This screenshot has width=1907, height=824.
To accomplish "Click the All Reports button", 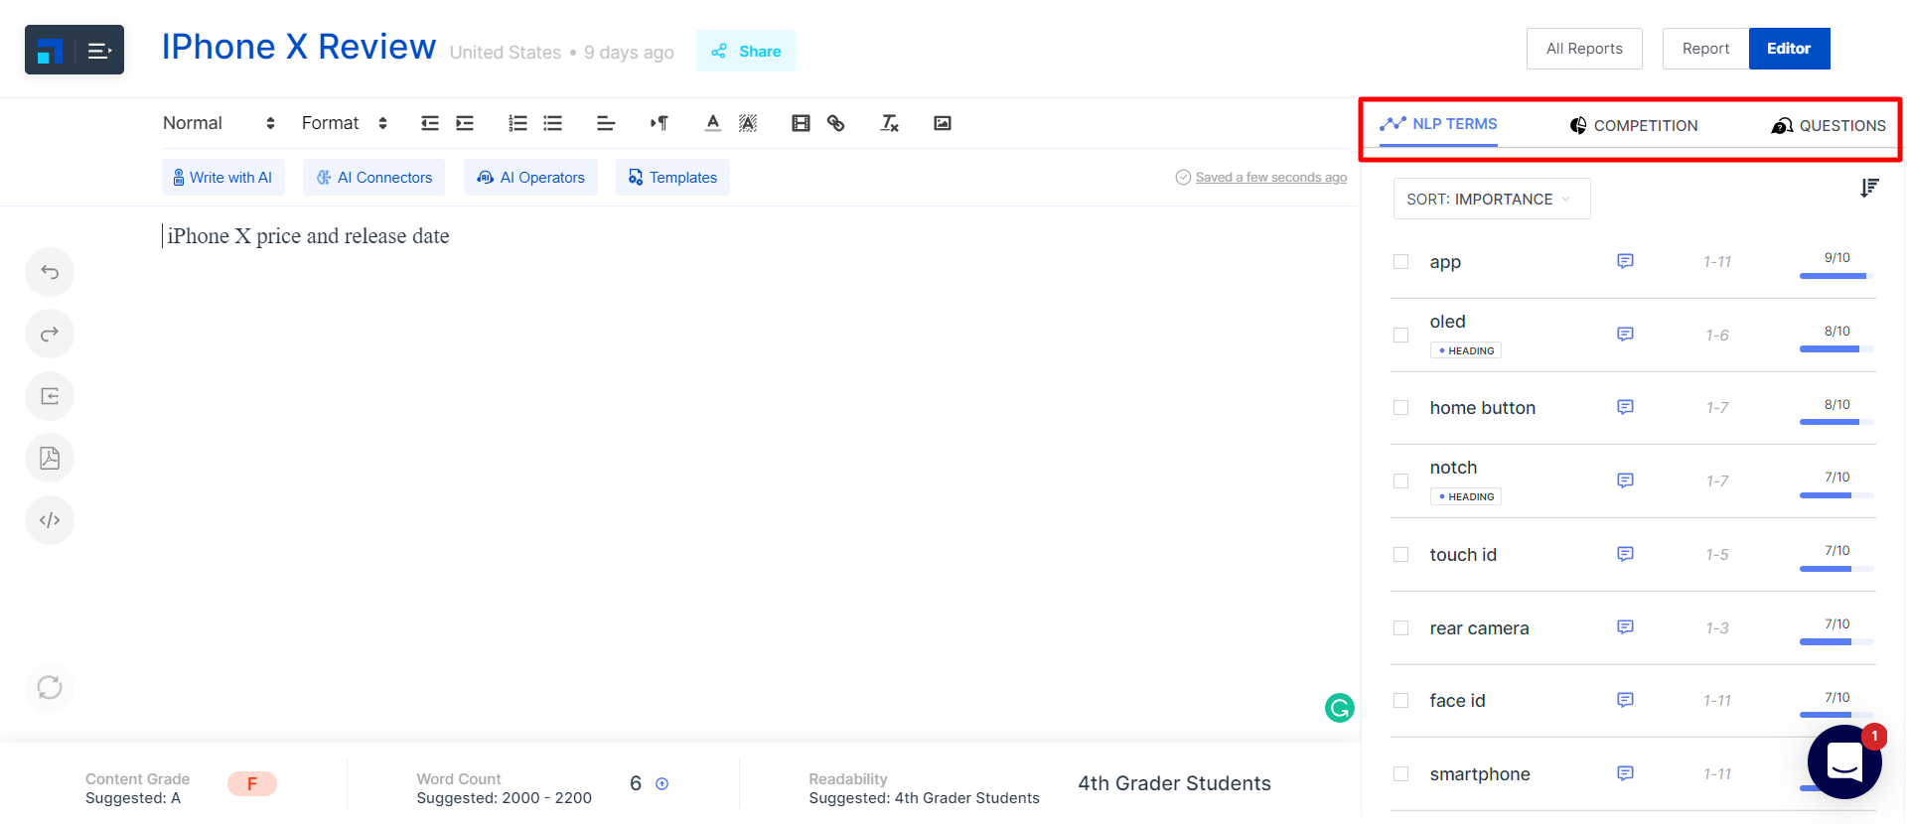I will point(1584,49).
